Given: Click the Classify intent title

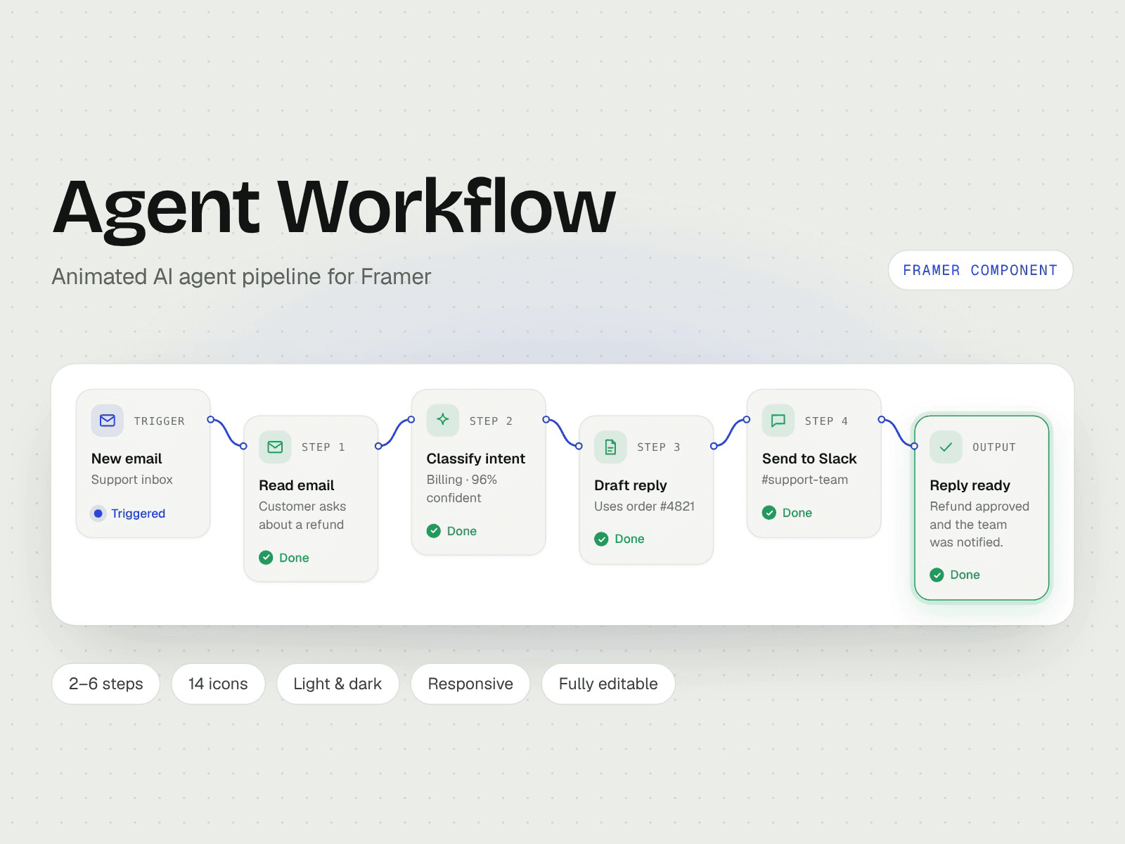Looking at the screenshot, I should [476, 459].
